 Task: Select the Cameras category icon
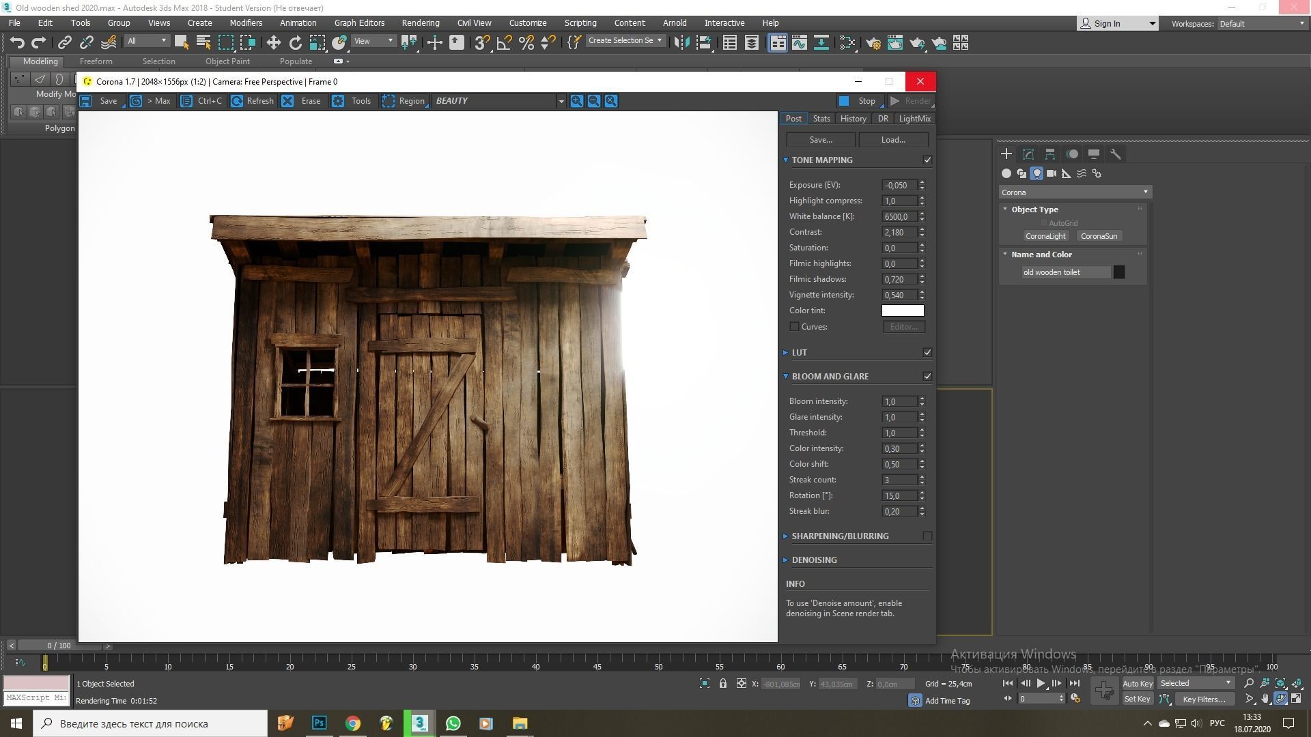(x=1052, y=173)
